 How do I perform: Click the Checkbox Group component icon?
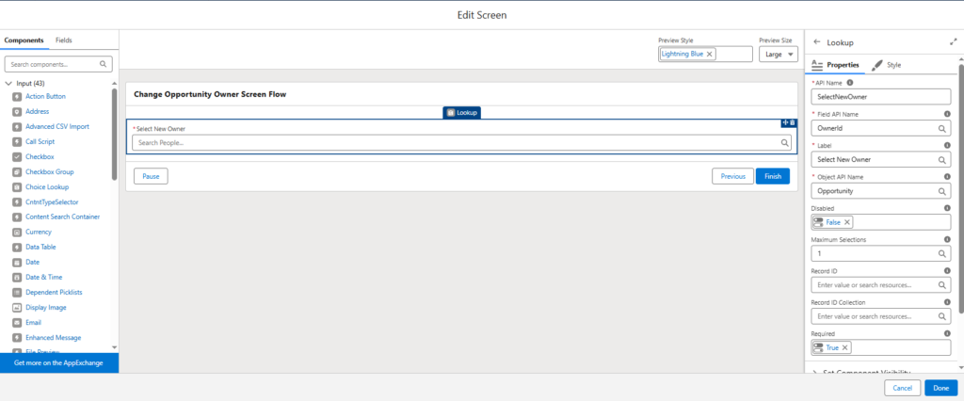17,171
